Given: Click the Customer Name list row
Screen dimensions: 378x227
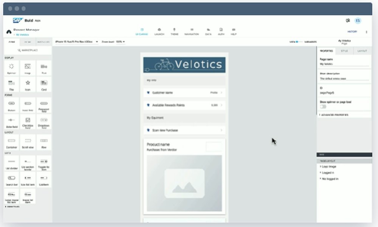Looking at the screenshot, I should pyautogui.click(x=184, y=93).
